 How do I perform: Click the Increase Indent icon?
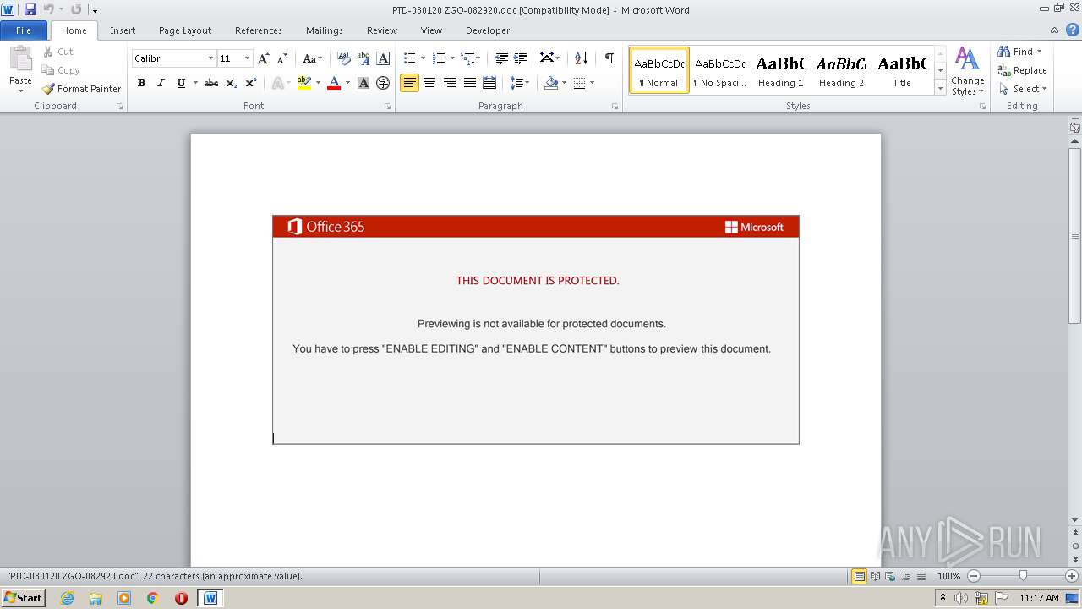(x=521, y=58)
